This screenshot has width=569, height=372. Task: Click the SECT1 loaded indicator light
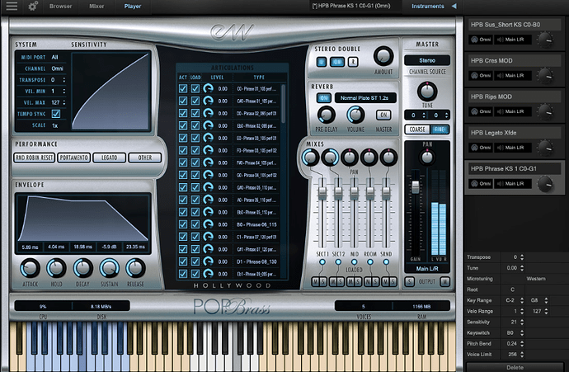point(322,261)
